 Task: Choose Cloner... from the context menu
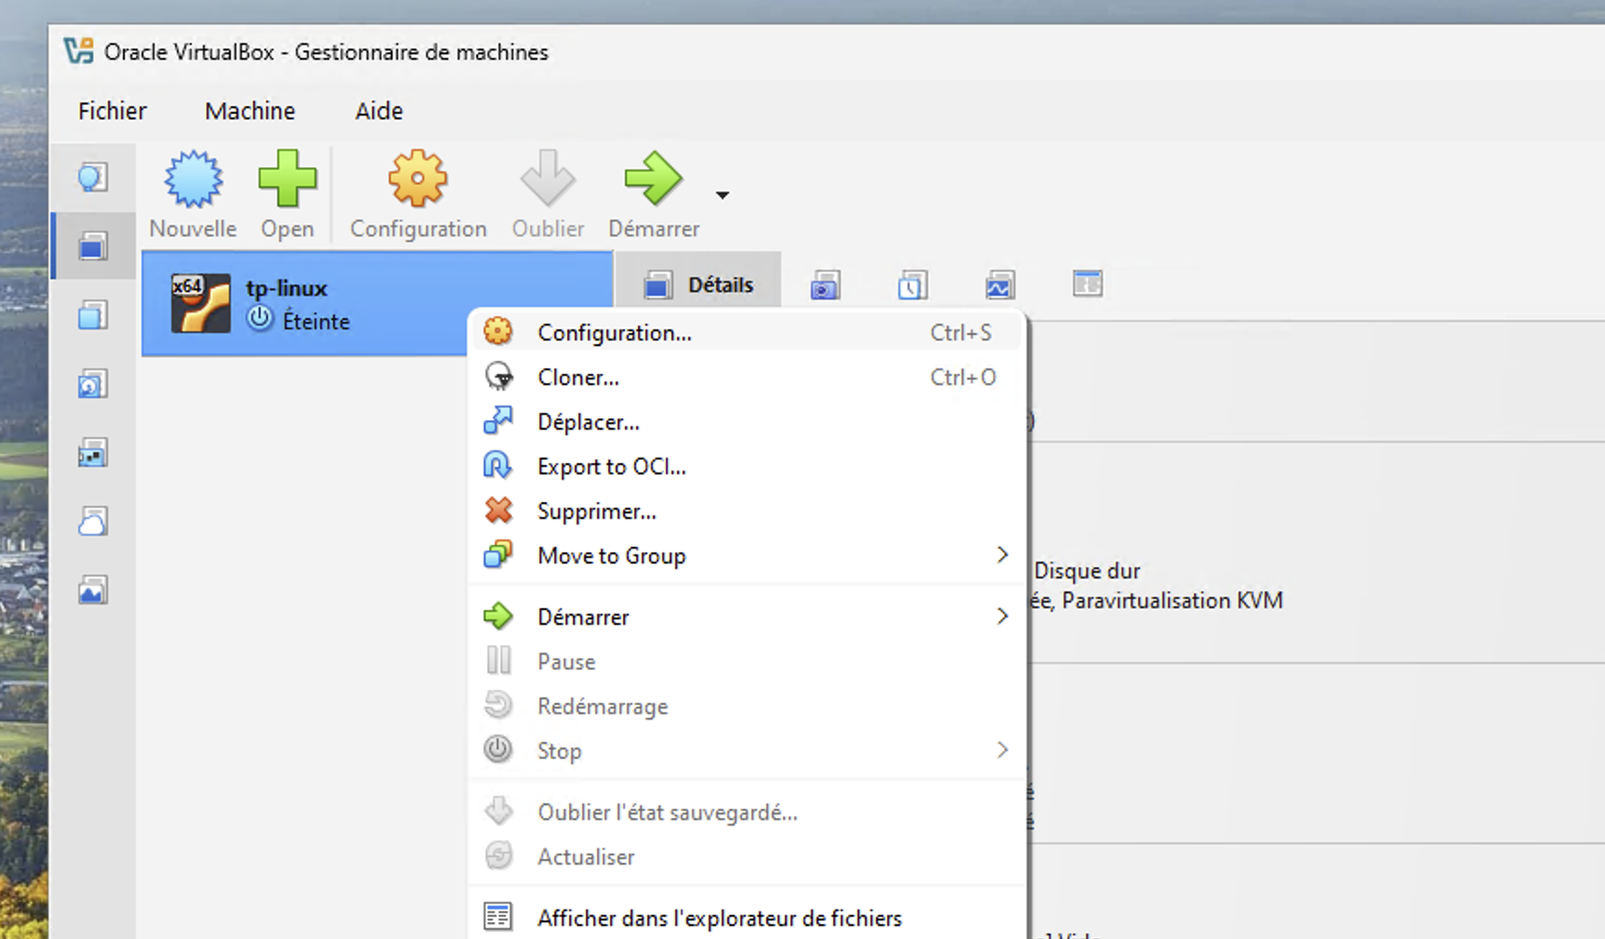click(x=577, y=377)
